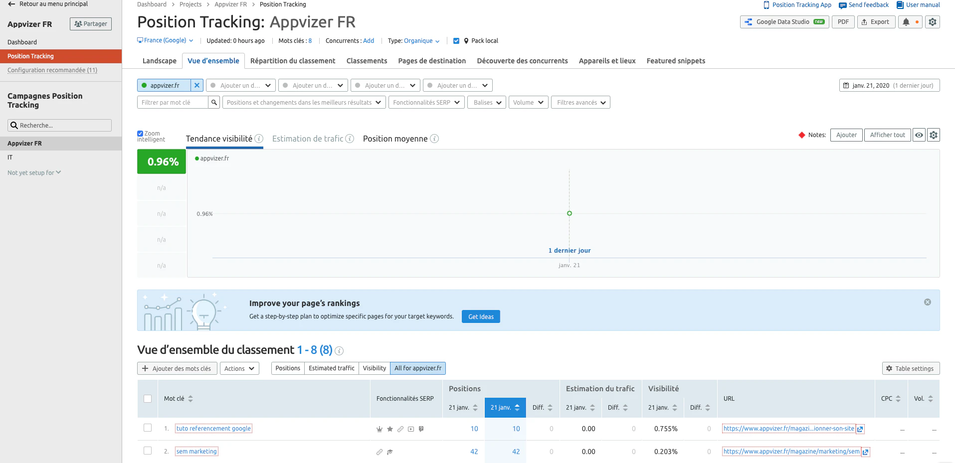
Task: Open the Type Organique dropdown
Action: pos(421,41)
